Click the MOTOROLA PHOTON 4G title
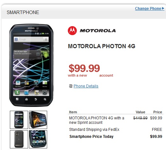The image size is (166, 150). tap(102, 46)
